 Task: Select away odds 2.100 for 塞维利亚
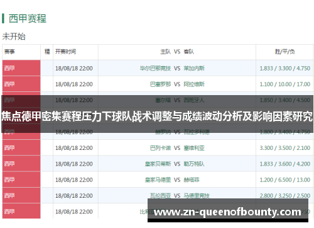[303, 148]
